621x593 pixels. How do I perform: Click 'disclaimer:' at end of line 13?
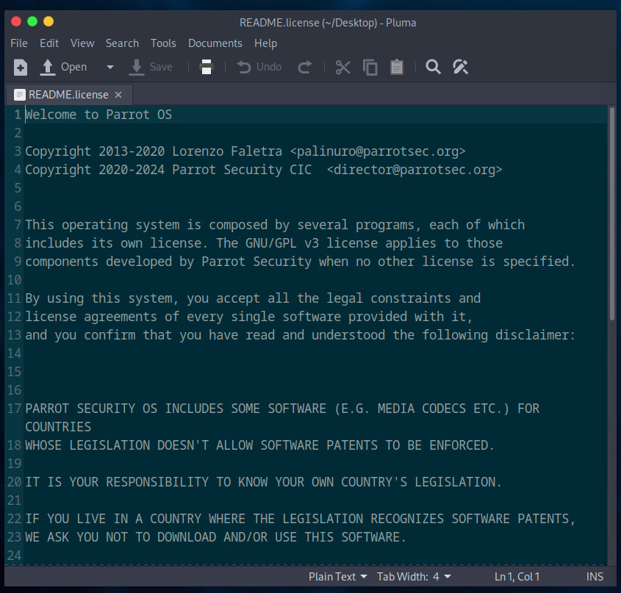(535, 335)
